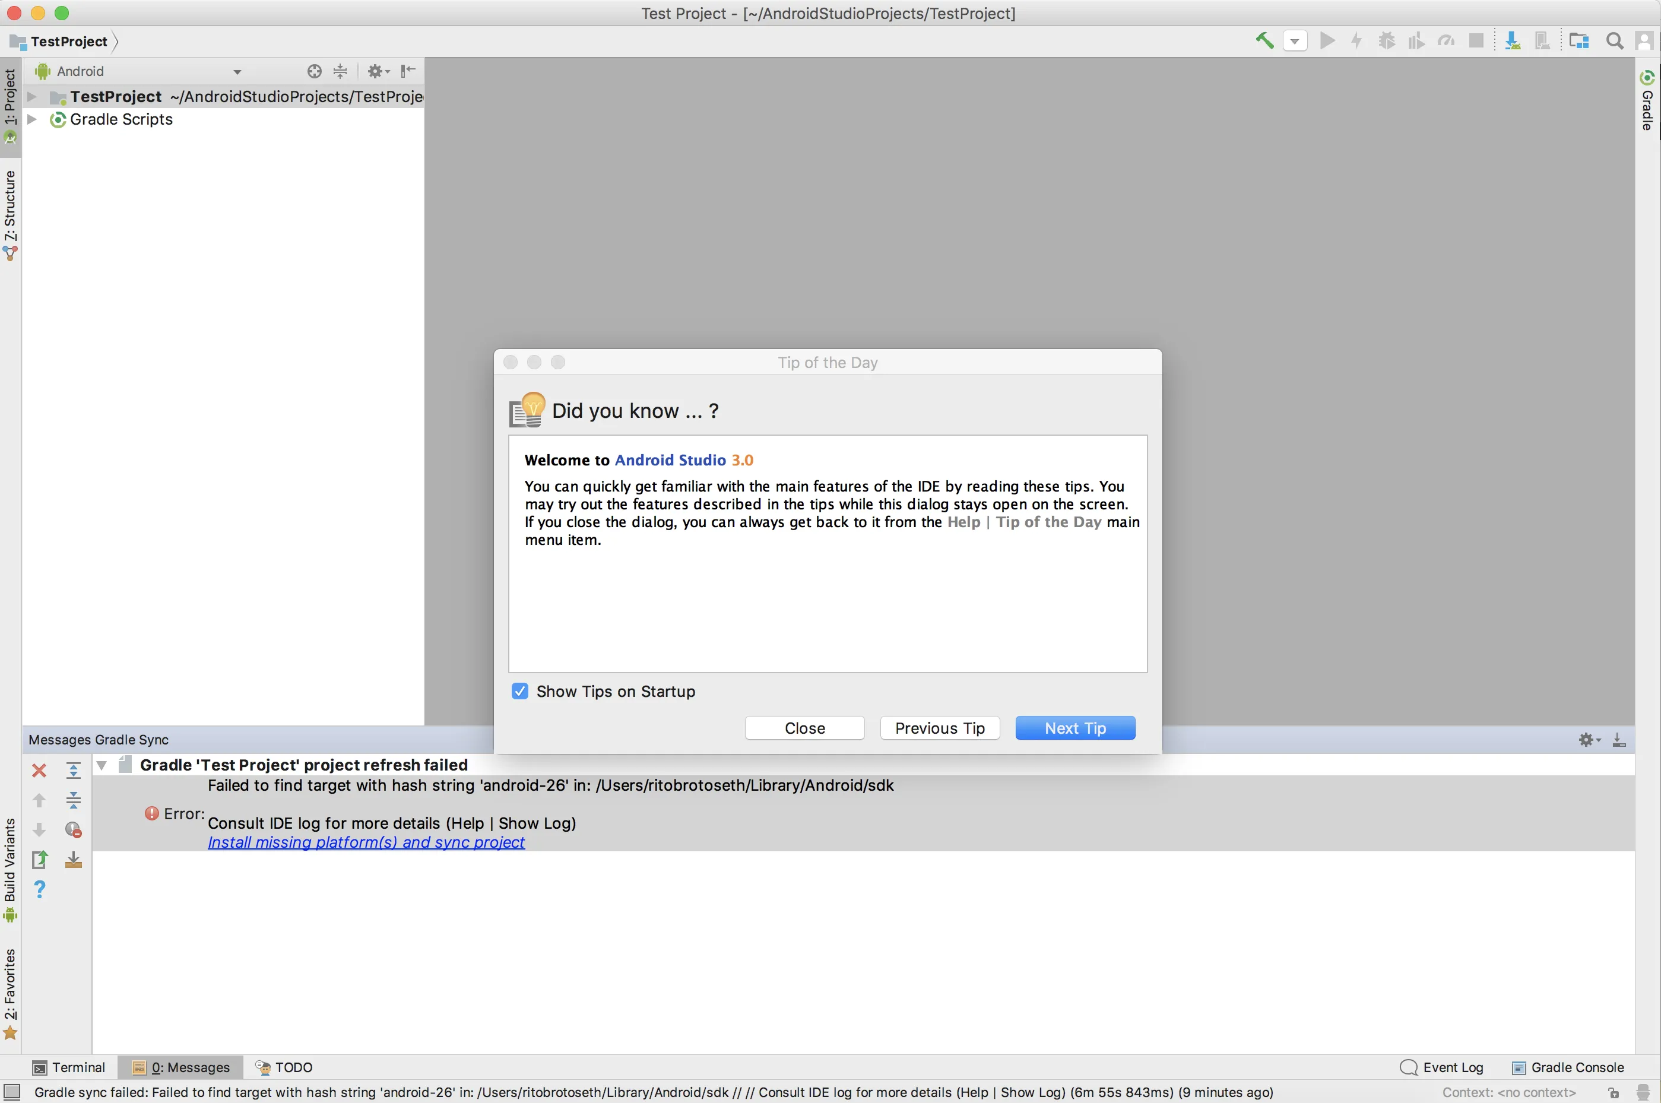The height and width of the screenshot is (1103, 1661).
Task: Open the Terminal tool window tab
Action: click(x=69, y=1067)
